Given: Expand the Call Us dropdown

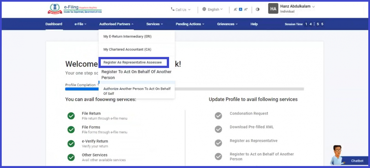Looking at the screenshot, I should click(x=180, y=10).
